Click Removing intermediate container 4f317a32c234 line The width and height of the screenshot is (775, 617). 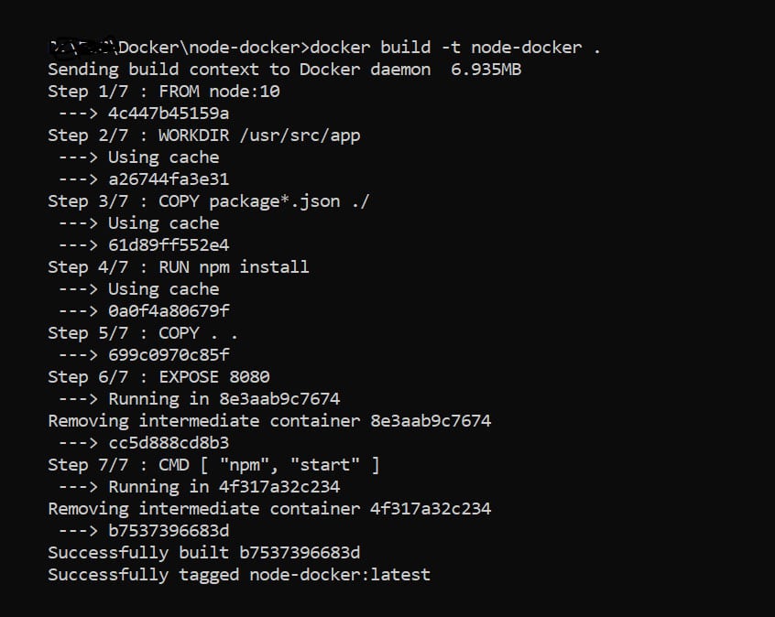click(x=269, y=509)
